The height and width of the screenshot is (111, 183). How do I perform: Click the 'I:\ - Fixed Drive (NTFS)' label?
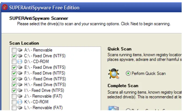tap(44, 90)
